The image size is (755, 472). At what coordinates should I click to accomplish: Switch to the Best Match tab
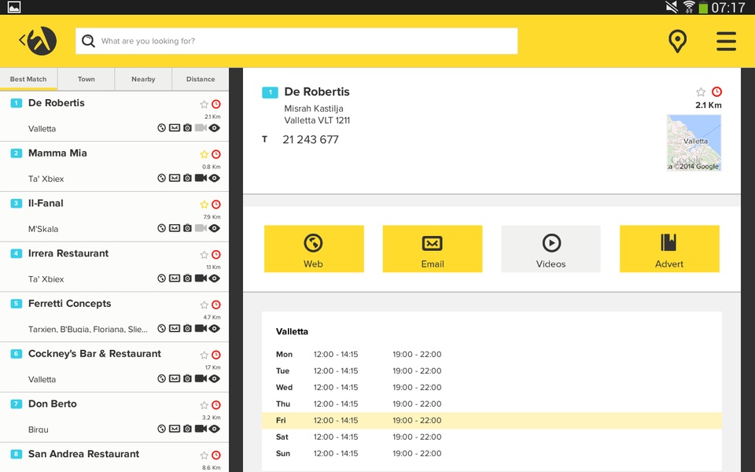28,79
